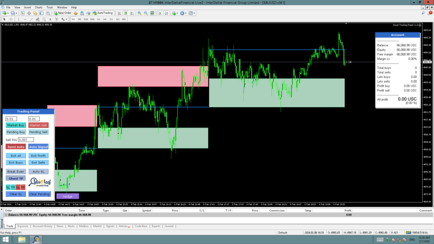Select the horizontal line drawing tool

(x=25, y=19)
